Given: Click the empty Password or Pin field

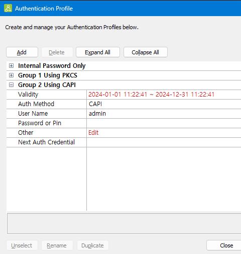Looking at the screenshot, I should click(x=164, y=123).
